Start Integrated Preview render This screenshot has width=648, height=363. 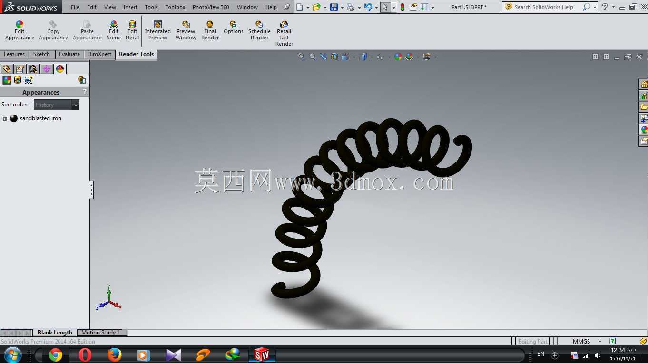click(x=158, y=31)
